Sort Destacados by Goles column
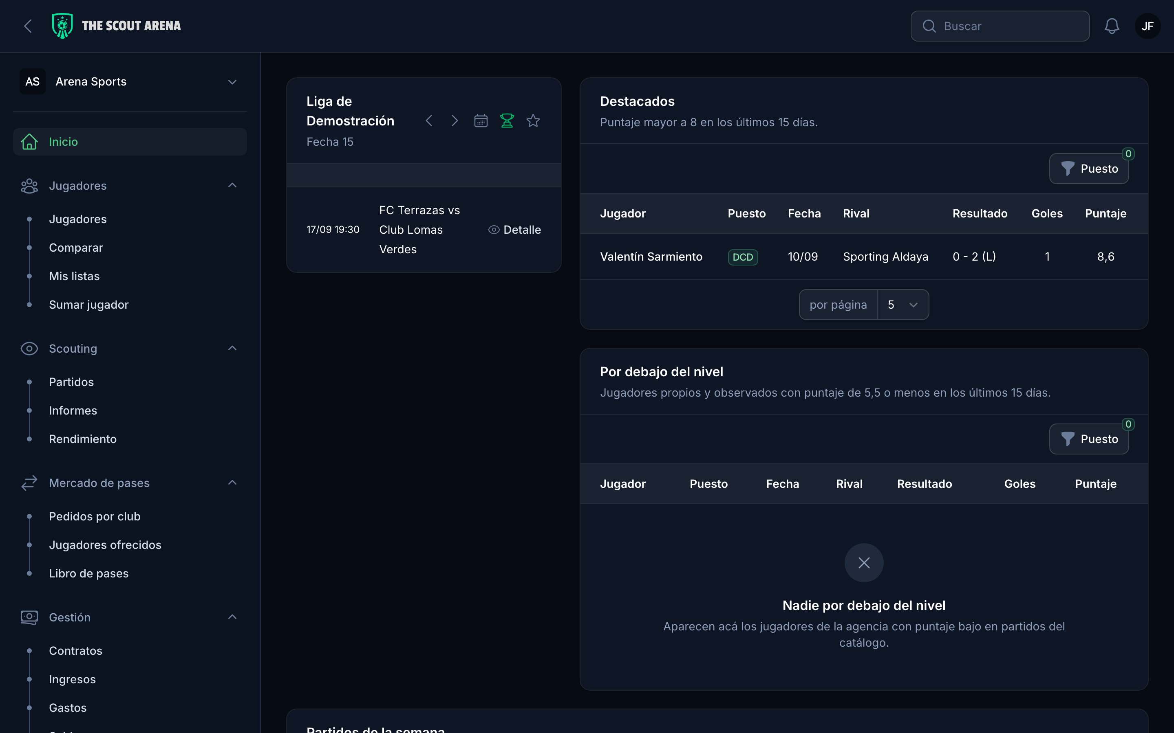The image size is (1174, 733). [1047, 214]
